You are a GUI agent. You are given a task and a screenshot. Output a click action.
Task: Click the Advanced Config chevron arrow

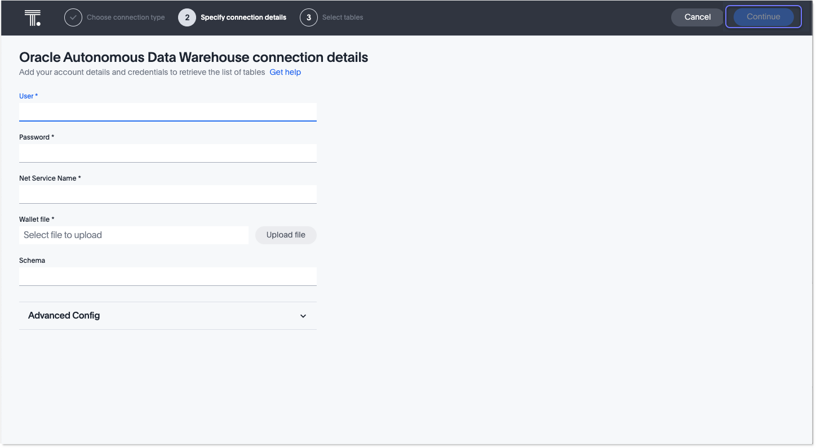(303, 316)
